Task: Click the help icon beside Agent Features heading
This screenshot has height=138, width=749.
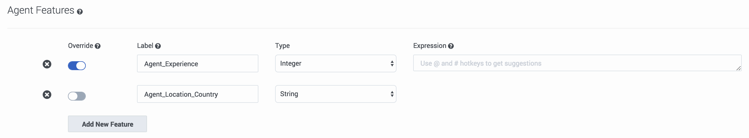Action: pyautogui.click(x=80, y=12)
